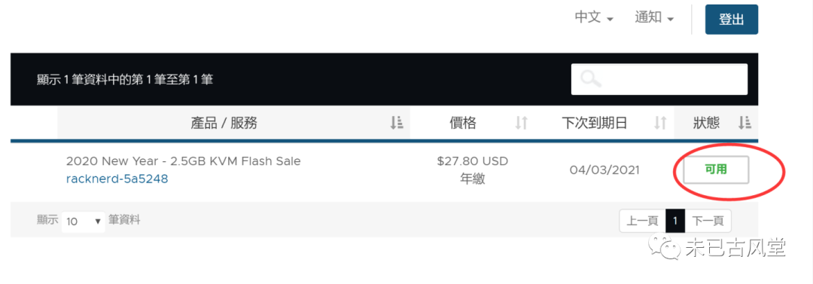Focus the table search input field

(x=659, y=79)
